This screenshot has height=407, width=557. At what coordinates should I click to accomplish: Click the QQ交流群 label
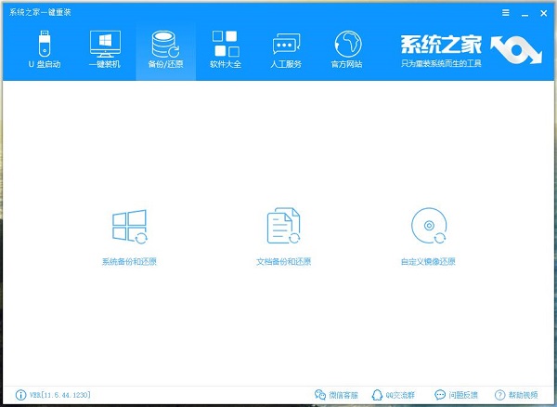tap(400, 395)
